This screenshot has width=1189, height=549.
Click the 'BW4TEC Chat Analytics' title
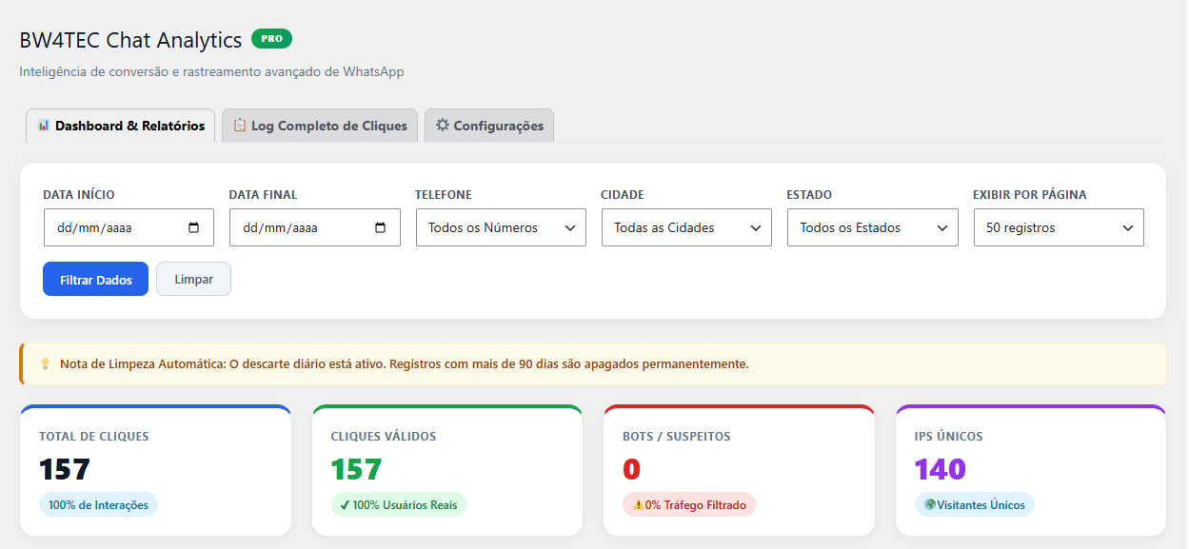130,40
